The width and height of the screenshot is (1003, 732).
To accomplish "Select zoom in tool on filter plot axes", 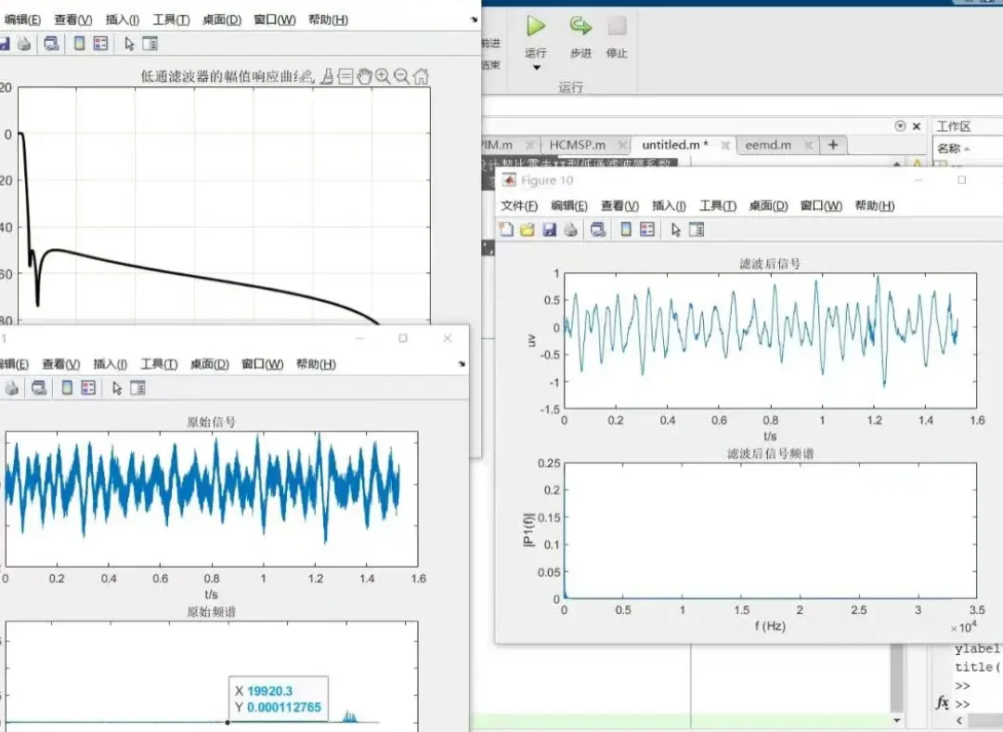I will tap(383, 77).
